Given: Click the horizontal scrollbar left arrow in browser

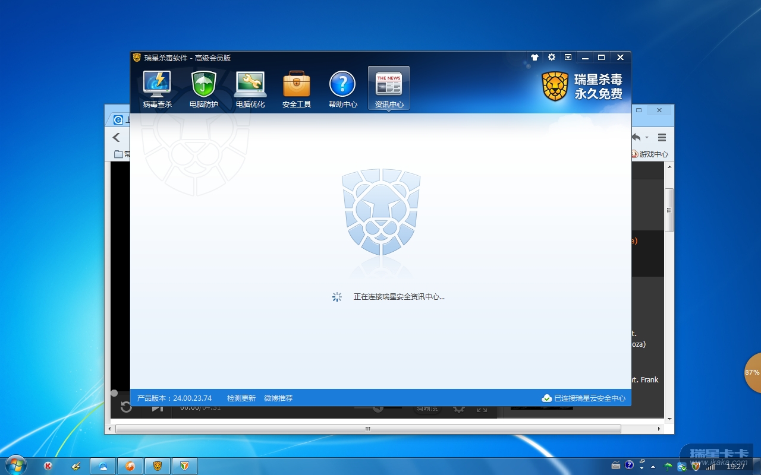Looking at the screenshot, I should [109, 429].
